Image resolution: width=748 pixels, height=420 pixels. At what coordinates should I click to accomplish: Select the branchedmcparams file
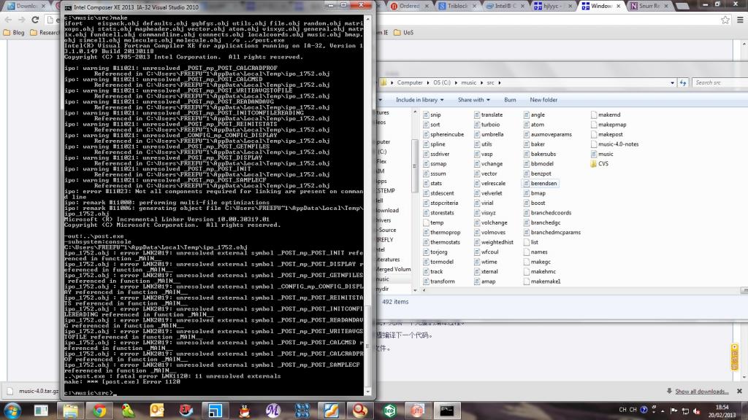point(552,233)
